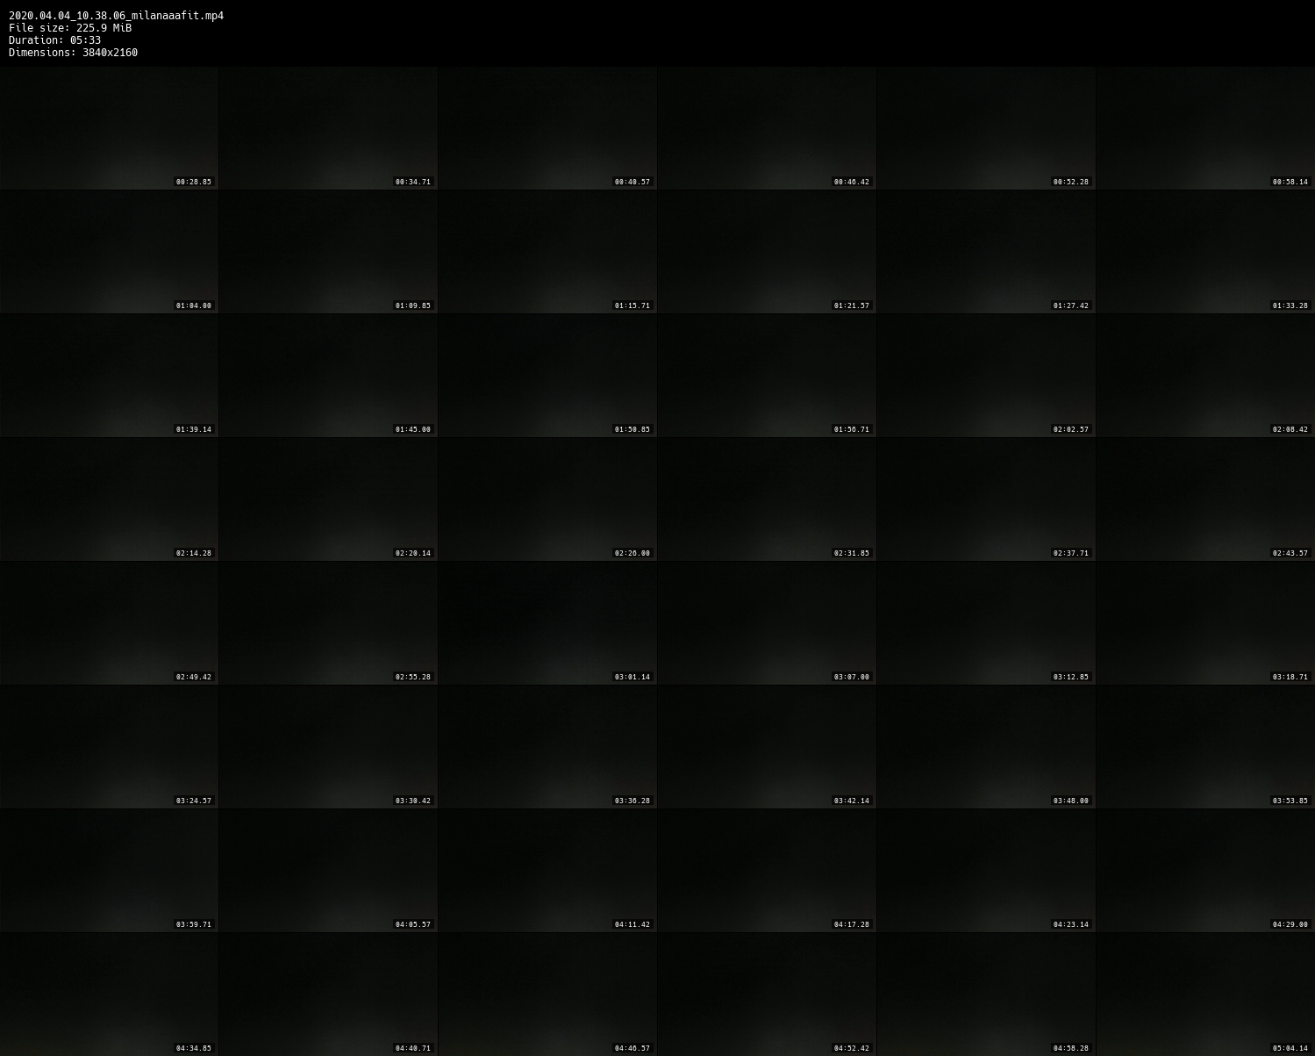Viewport: 1315px width, 1056px height.
Task: Click the frame marked 01:27.42
Action: (x=986, y=252)
